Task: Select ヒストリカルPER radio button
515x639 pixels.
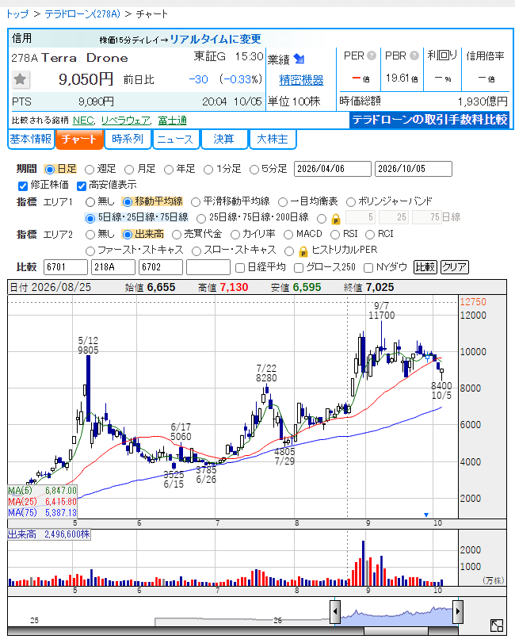Action: (x=289, y=251)
